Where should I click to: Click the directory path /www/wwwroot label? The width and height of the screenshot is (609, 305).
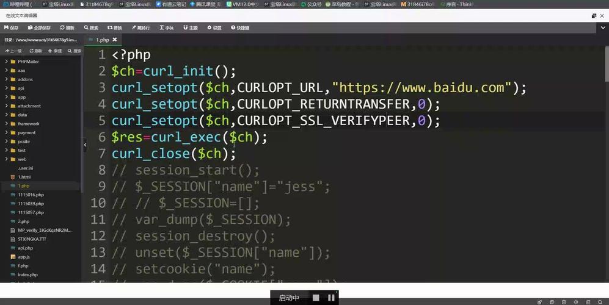coord(41,40)
